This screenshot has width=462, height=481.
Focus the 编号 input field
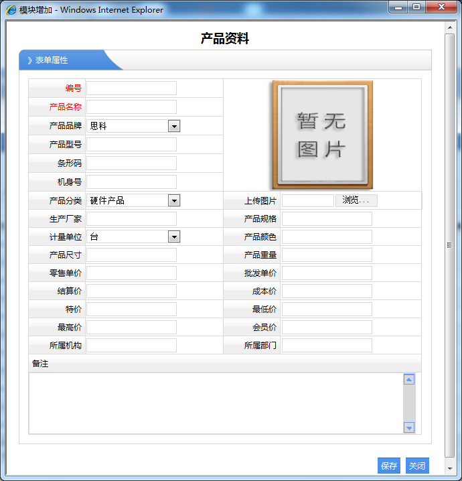(131, 88)
